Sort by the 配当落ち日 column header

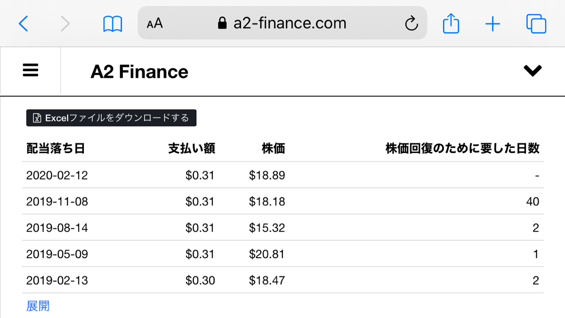click(55, 148)
